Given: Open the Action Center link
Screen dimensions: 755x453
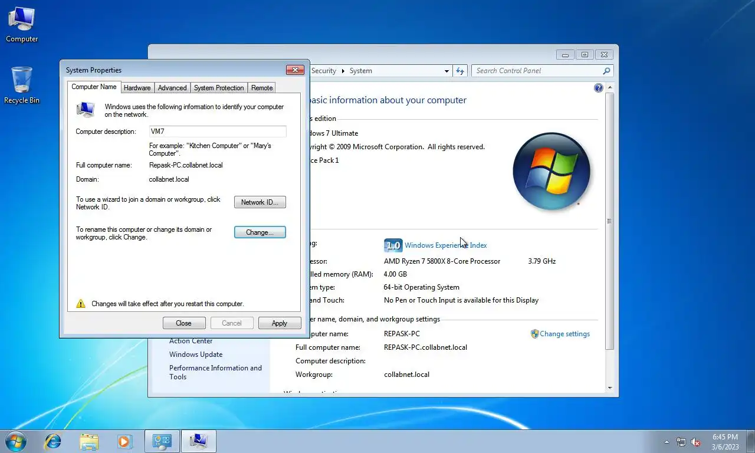Looking at the screenshot, I should pyautogui.click(x=191, y=341).
